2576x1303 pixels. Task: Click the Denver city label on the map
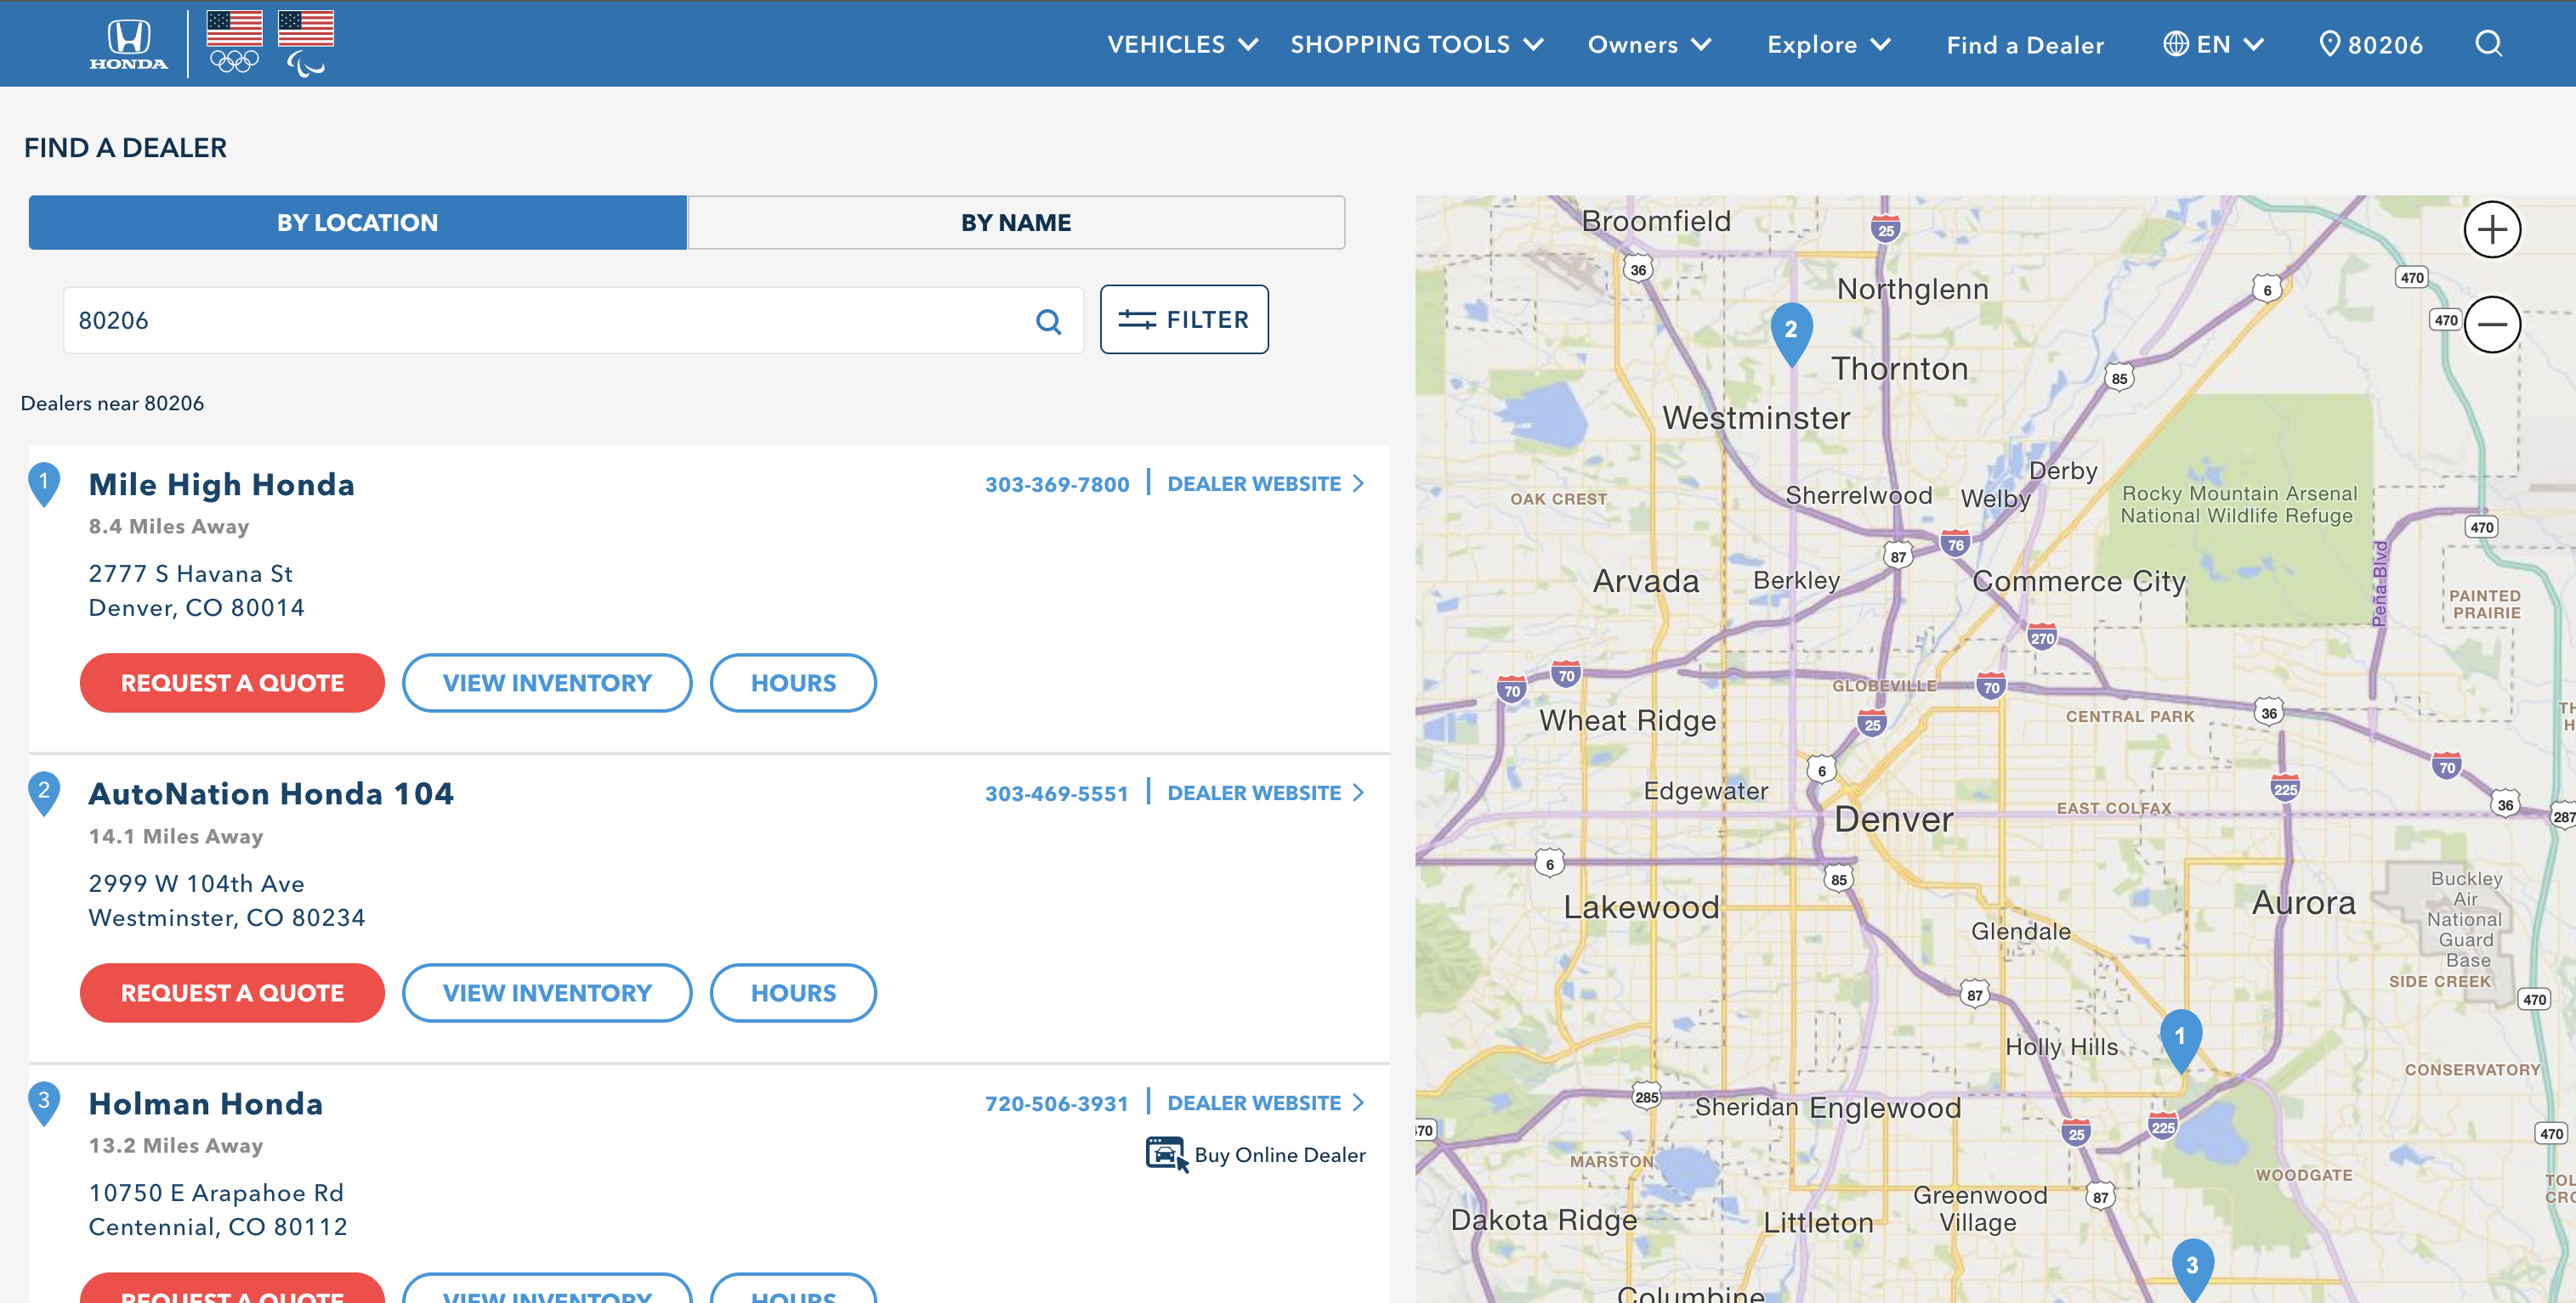click(x=1893, y=821)
